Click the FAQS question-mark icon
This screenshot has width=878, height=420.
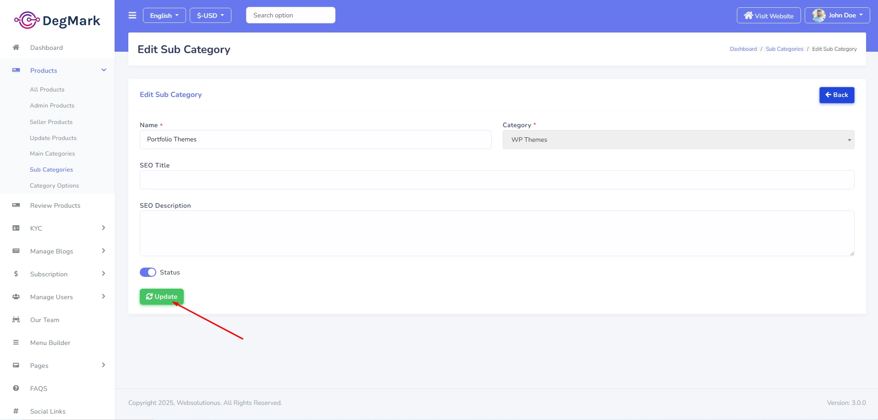point(16,388)
